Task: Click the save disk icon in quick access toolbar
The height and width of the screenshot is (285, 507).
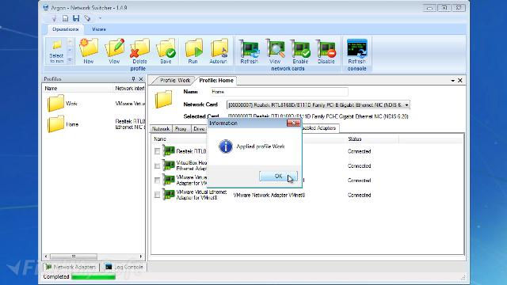Action: click(x=76, y=18)
